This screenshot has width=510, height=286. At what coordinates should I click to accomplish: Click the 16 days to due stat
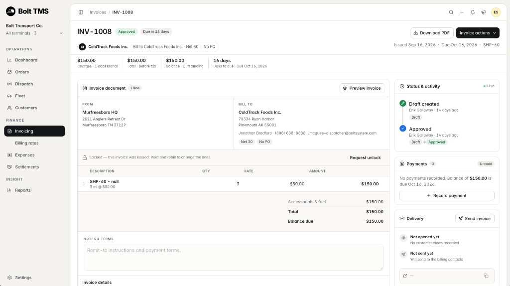[x=240, y=63]
